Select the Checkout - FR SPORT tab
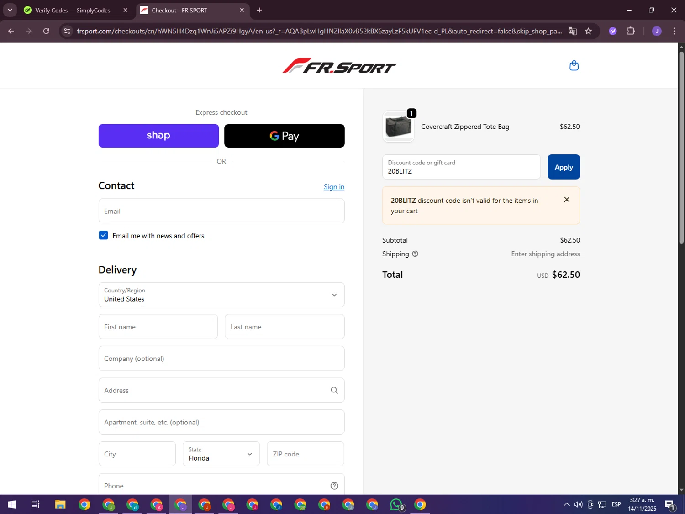Viewport: 685px width, 514px height. (193, 10)
